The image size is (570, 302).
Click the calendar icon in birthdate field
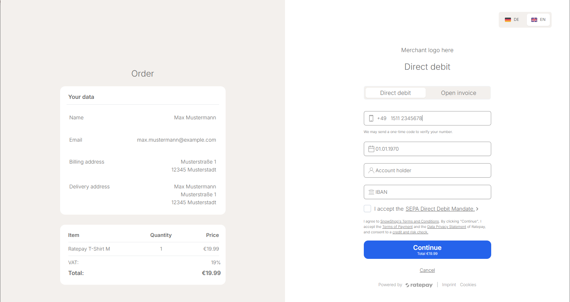pyautogui.click(x=371, y=149)
